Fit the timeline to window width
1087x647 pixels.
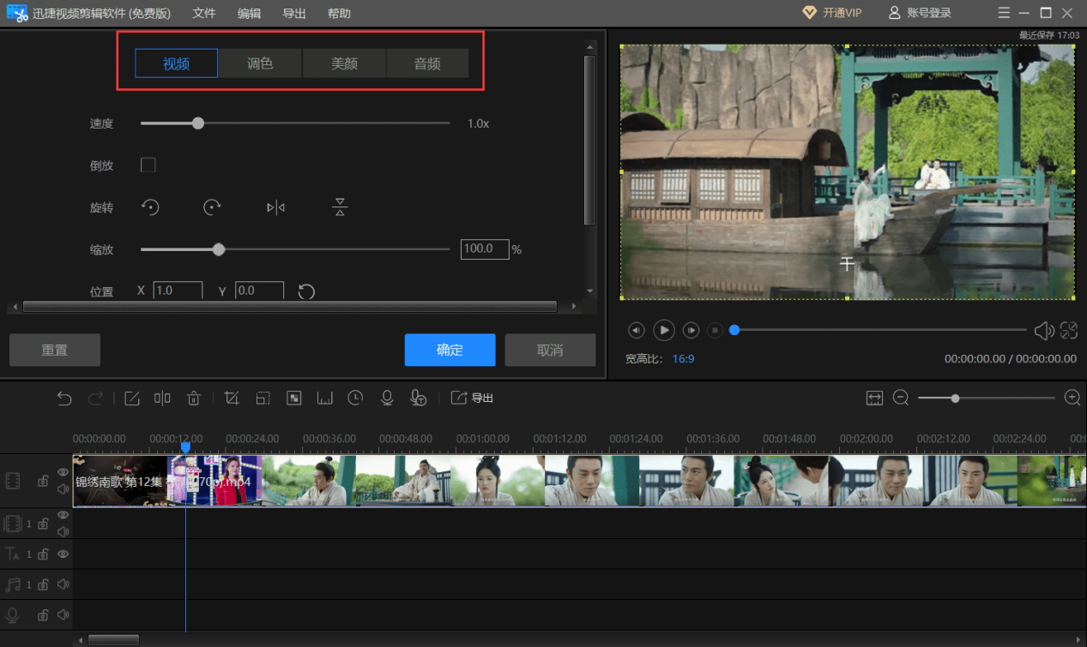pos(874,398)
